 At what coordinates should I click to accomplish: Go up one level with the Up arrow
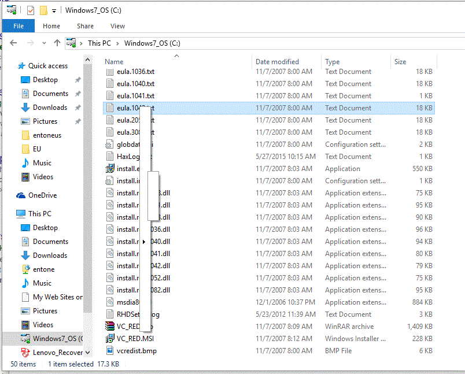click(57, 43)
